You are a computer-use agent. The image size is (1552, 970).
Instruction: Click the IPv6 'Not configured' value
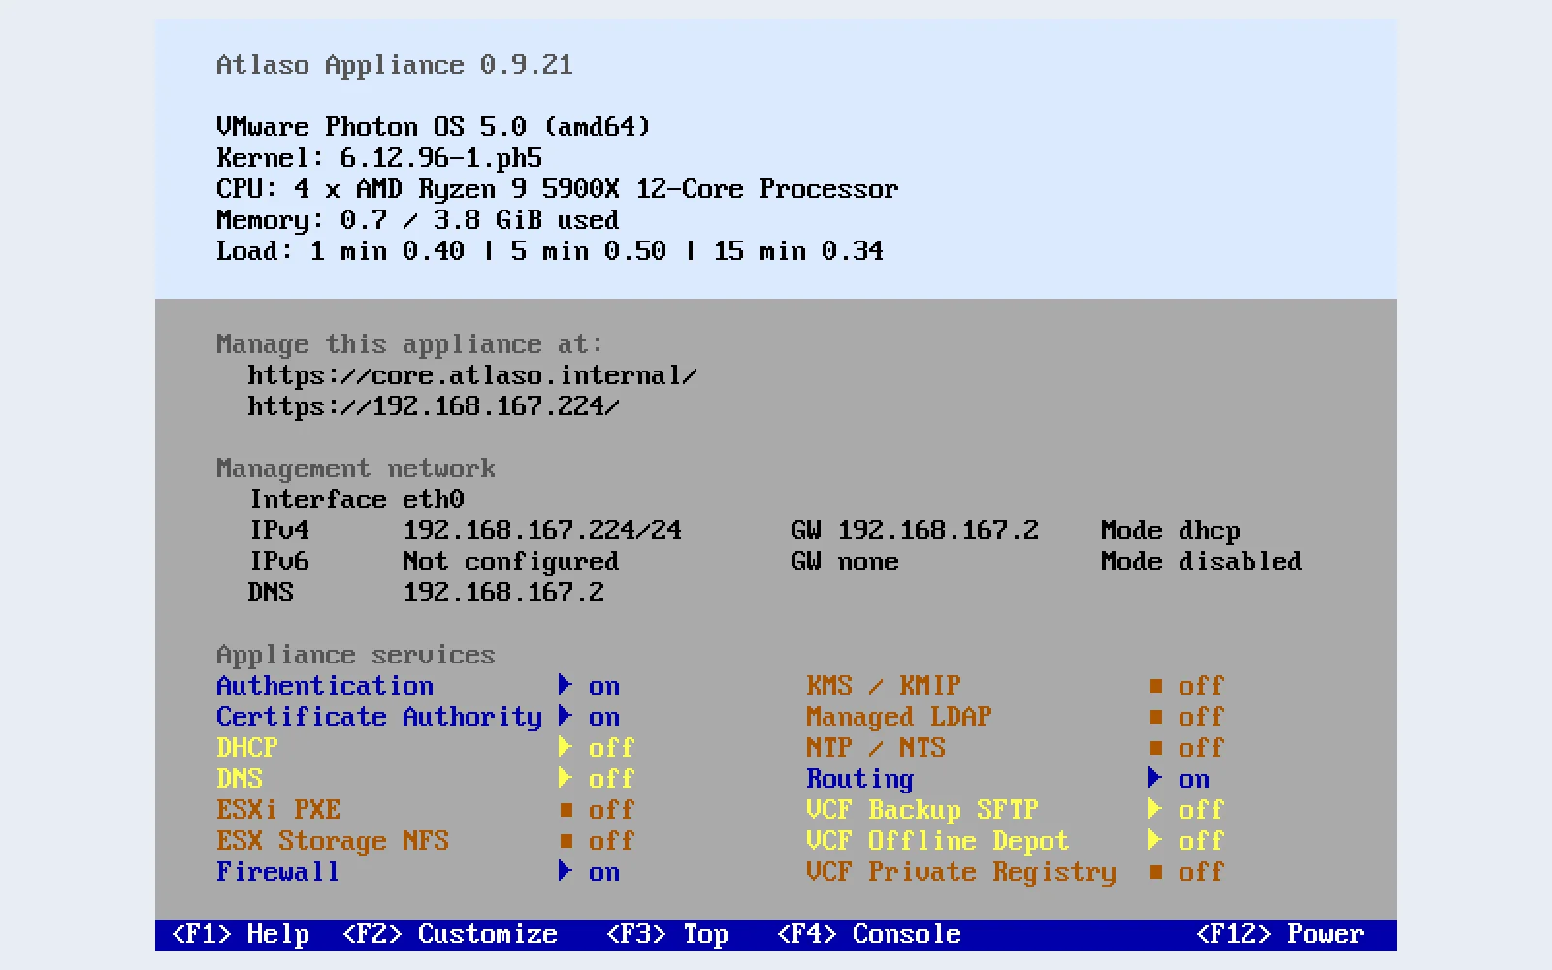click(x=511, y=562)
